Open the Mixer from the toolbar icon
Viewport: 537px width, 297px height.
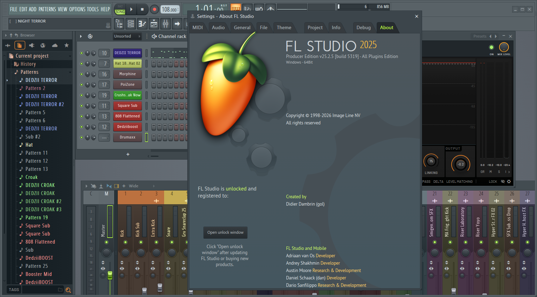pyautogui.click(x=166, y=24)
